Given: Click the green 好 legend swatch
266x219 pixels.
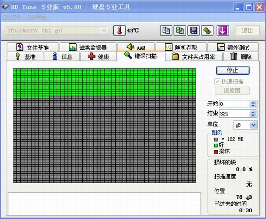Looking at the screenshot, I should point(216,146).
